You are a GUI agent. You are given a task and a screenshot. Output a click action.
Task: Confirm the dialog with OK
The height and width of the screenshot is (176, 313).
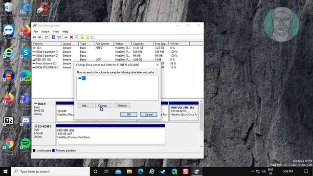tap(129, 114)
